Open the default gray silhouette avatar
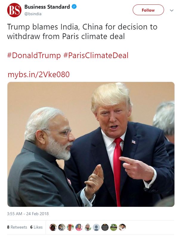The image size is (184, 236). [96, 227]
